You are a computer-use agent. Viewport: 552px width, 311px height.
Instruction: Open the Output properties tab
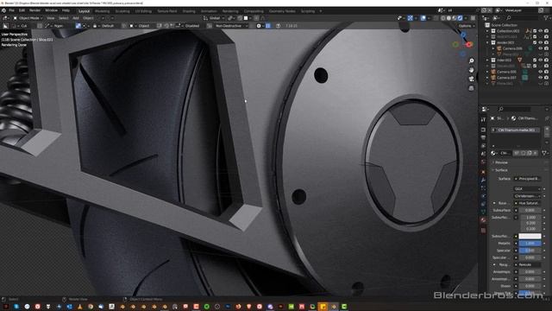click(483, 137)
